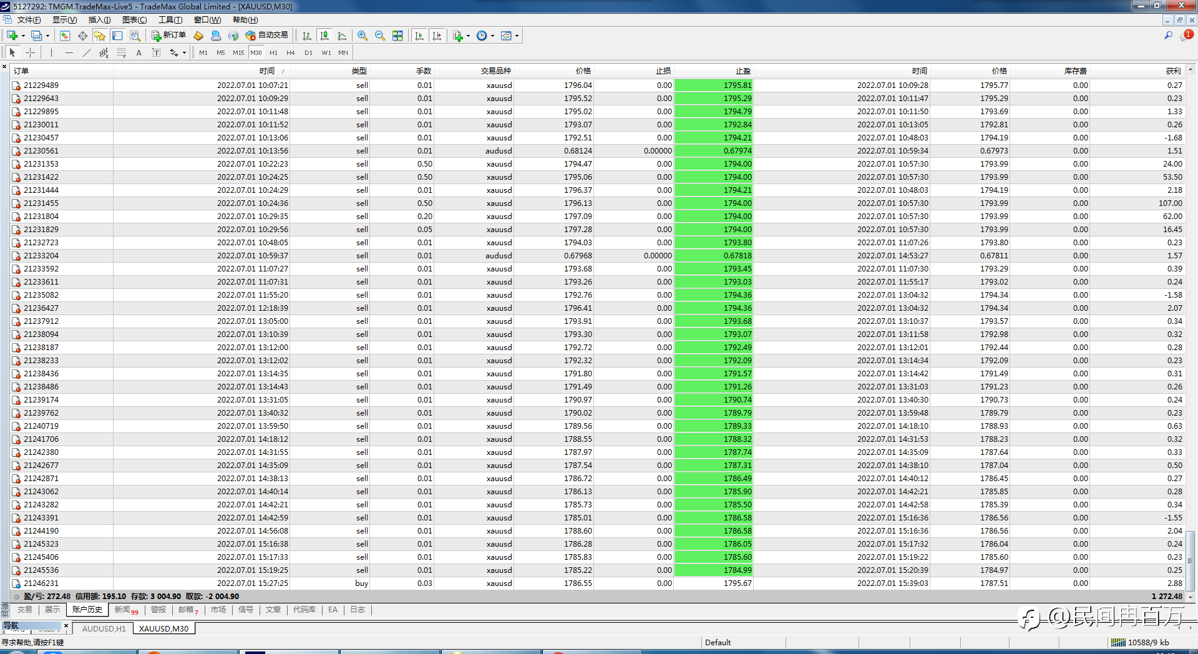Select the trendline drawing tool
Image resolution: width=1198 pixels, height=654 pixels.
tap(86, 52)
